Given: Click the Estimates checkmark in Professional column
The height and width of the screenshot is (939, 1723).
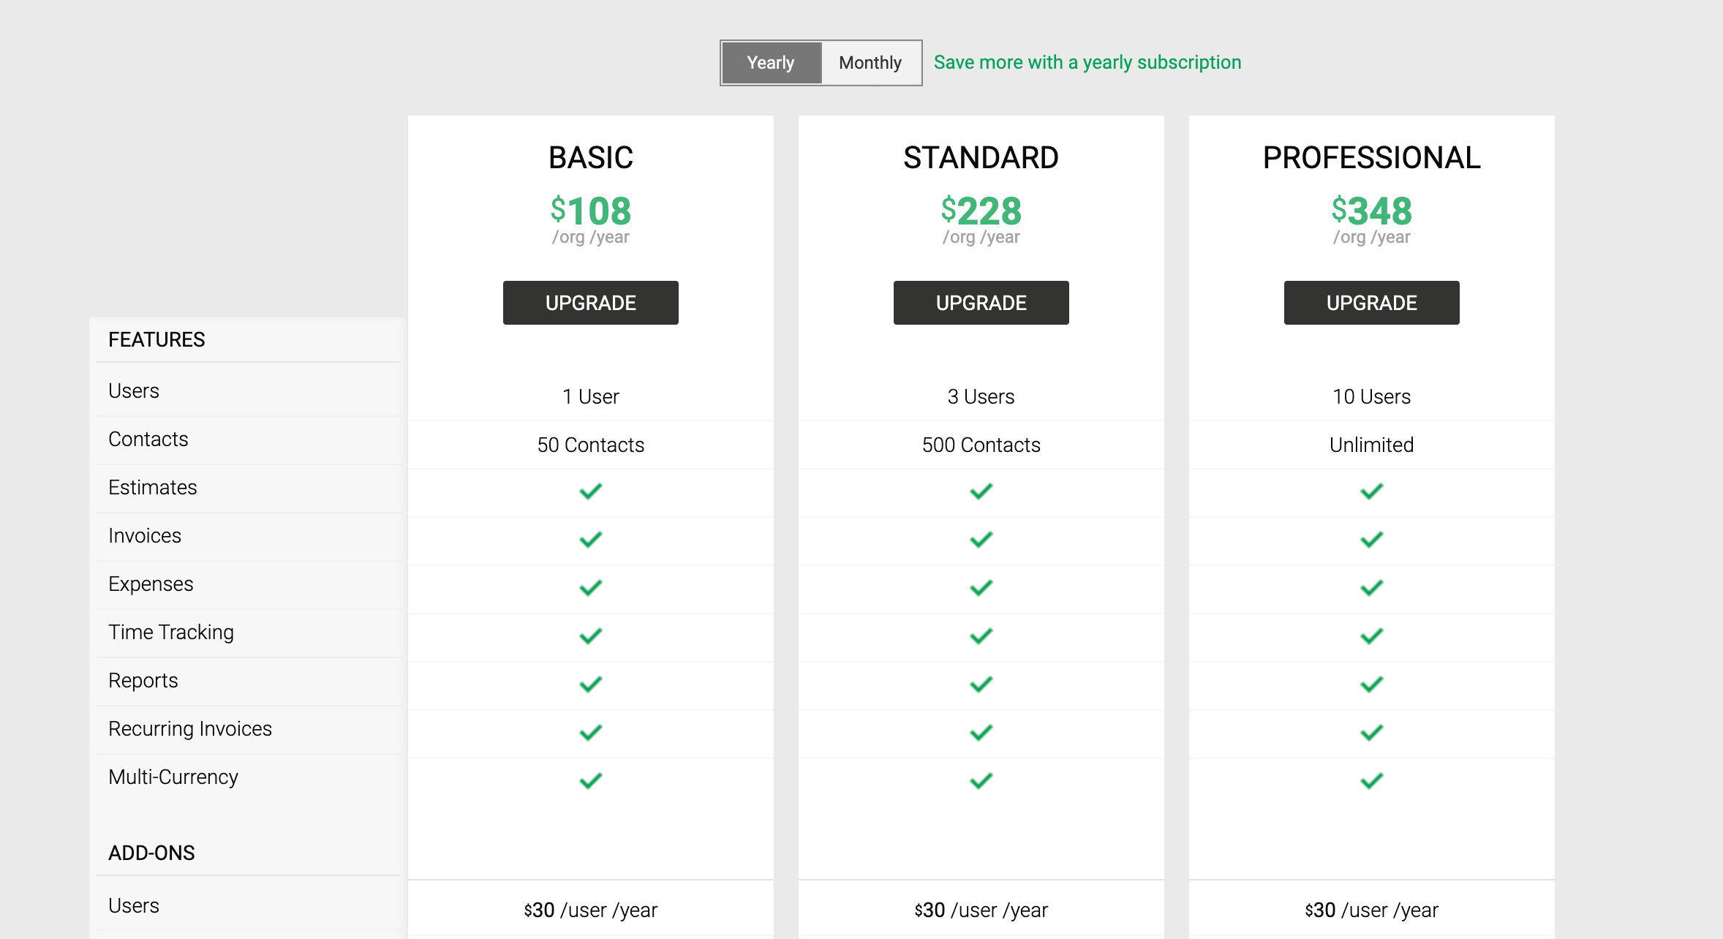Looking at the screenshot, I should pos(1371,491).
